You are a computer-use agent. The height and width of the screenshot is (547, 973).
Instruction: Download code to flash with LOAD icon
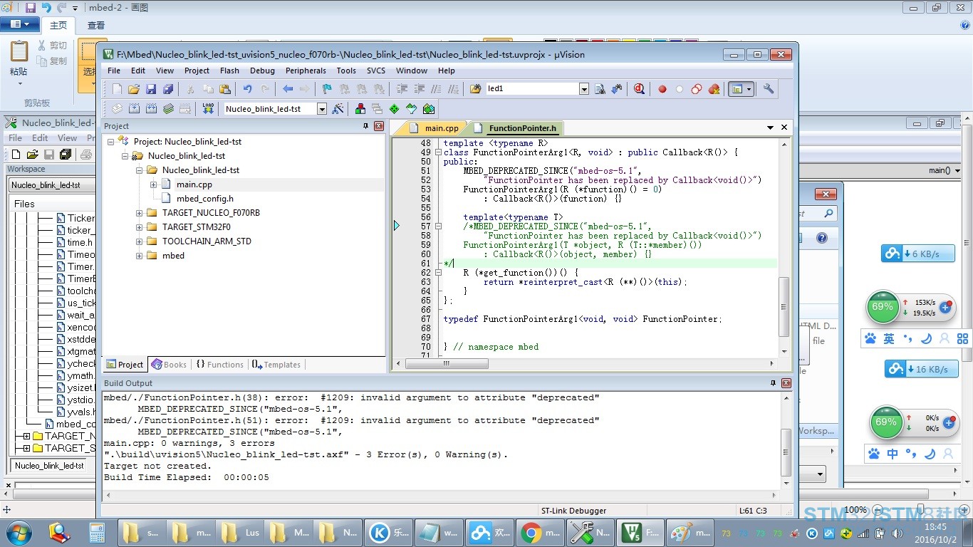pos(208,109)
